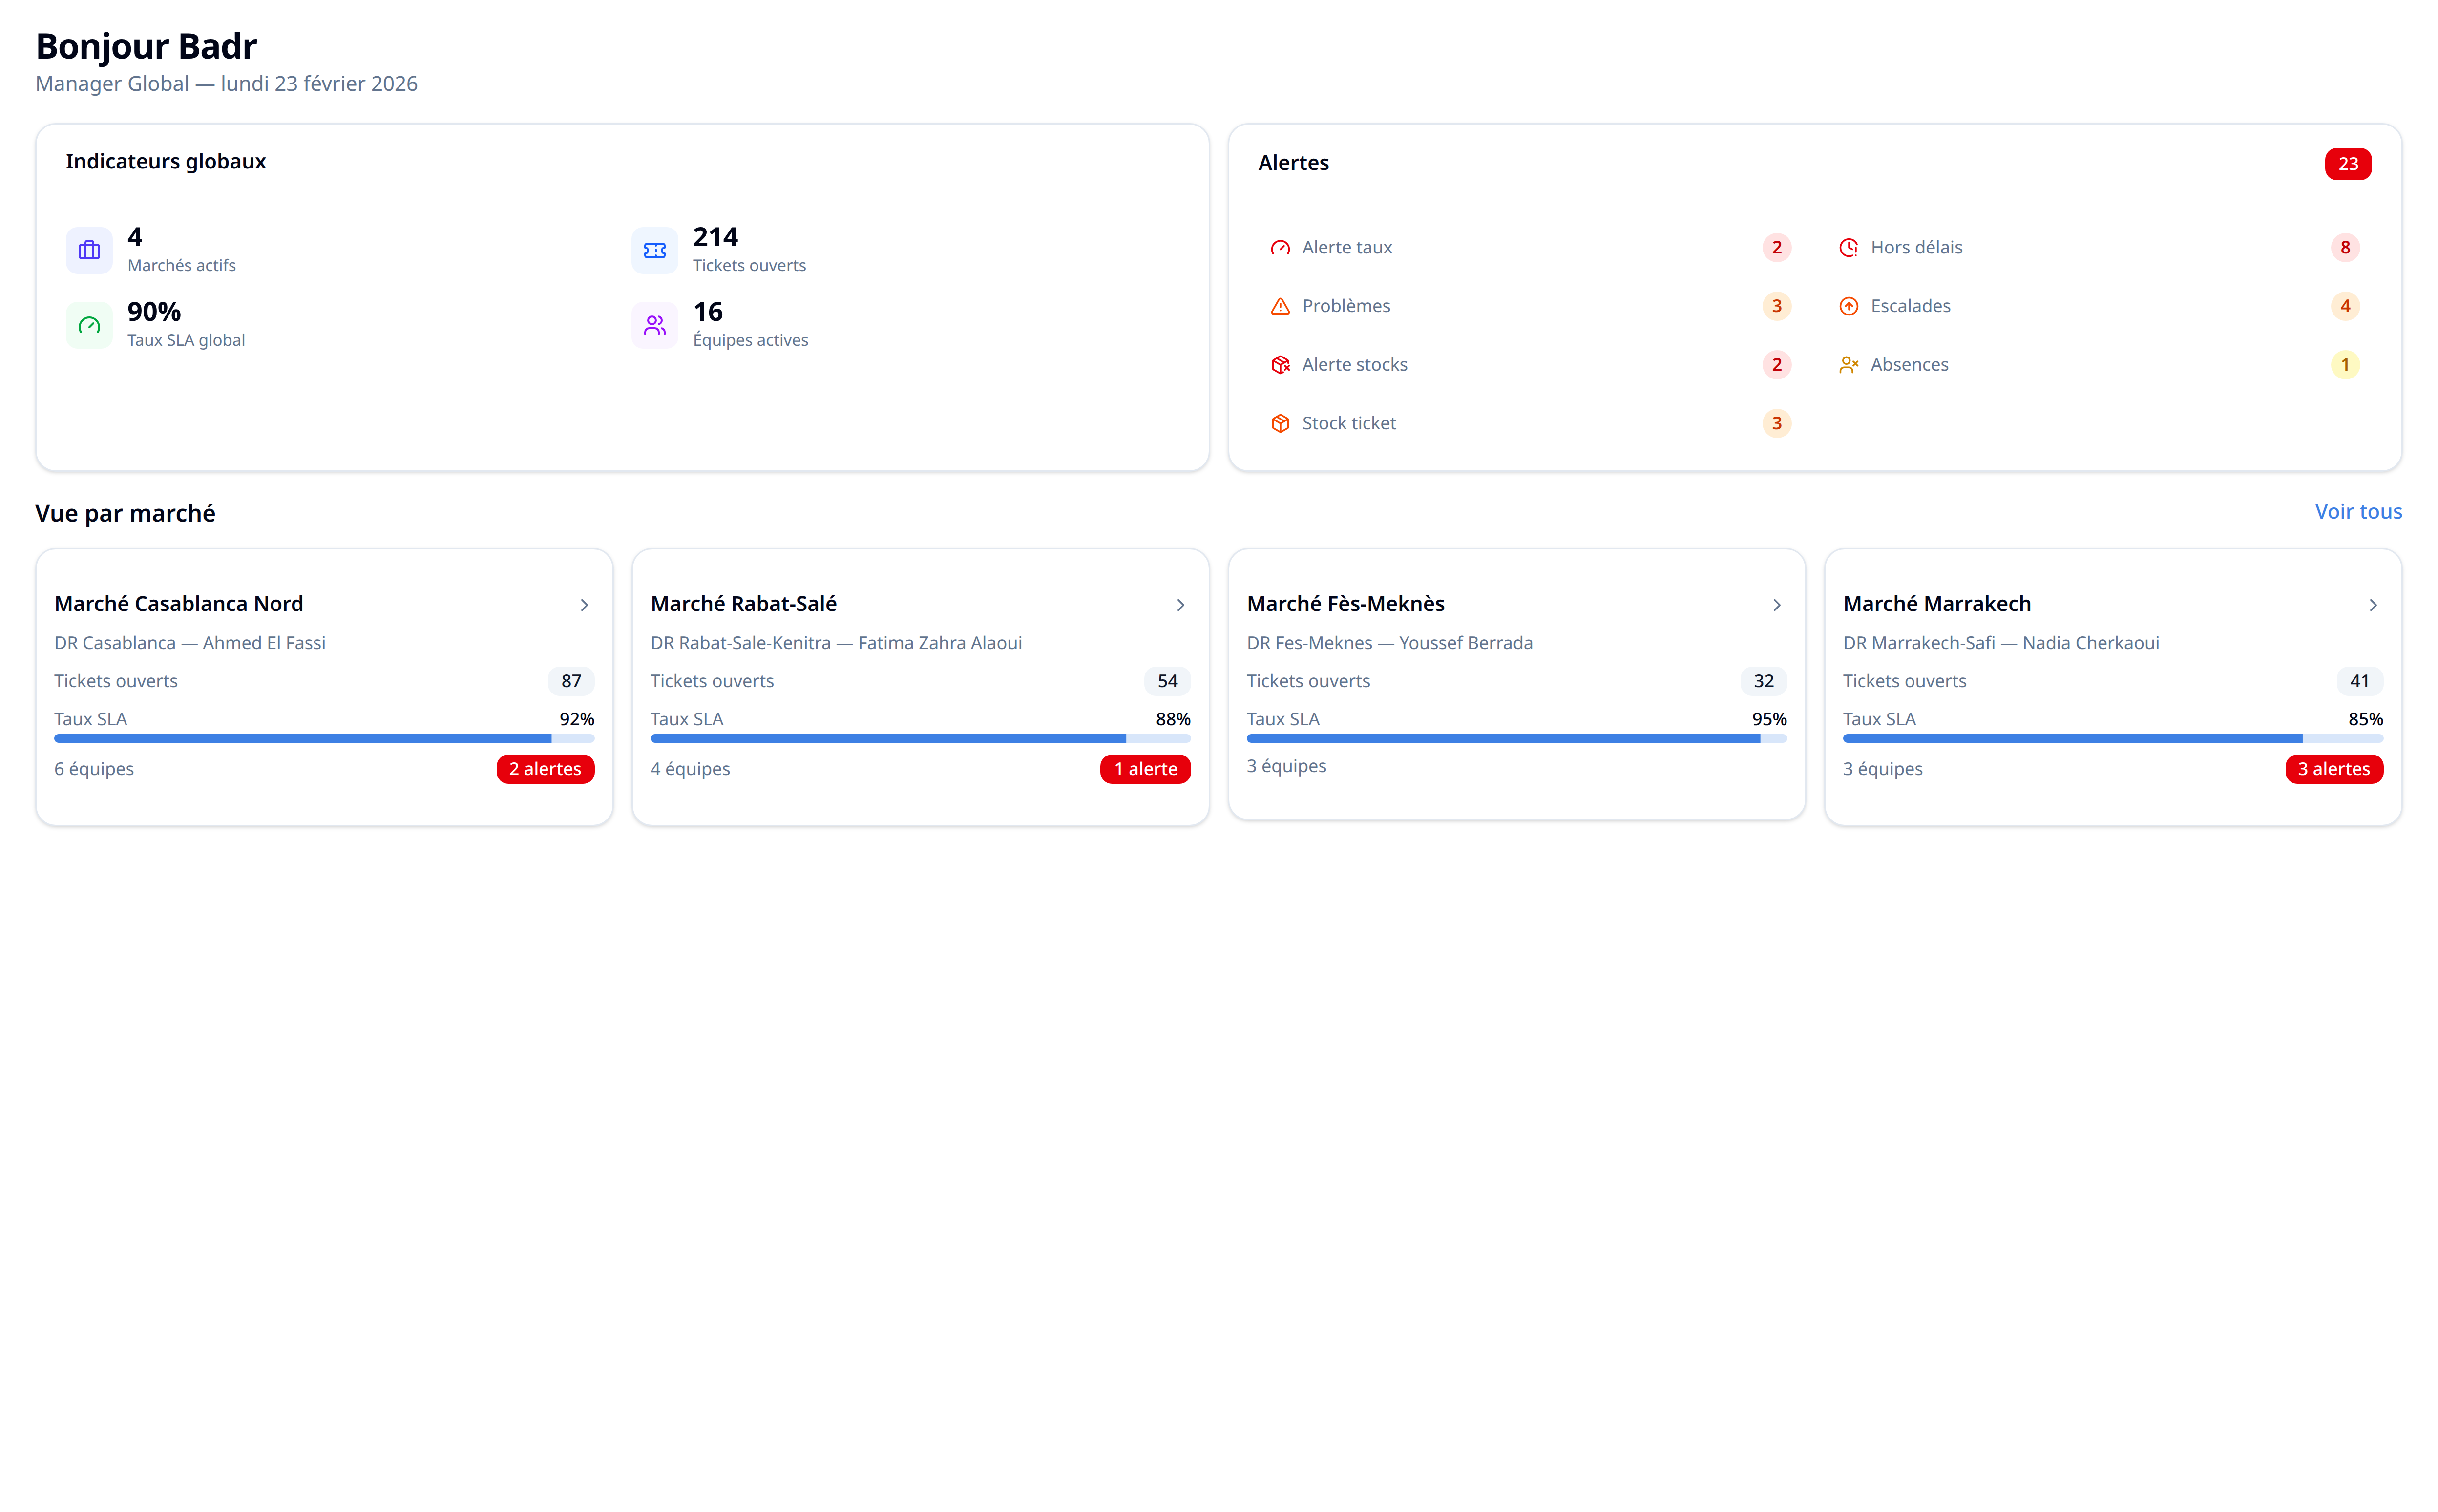Open the Absences alert row
The height and width of the screenshot is (1512, 2438).
(2098, 365)
